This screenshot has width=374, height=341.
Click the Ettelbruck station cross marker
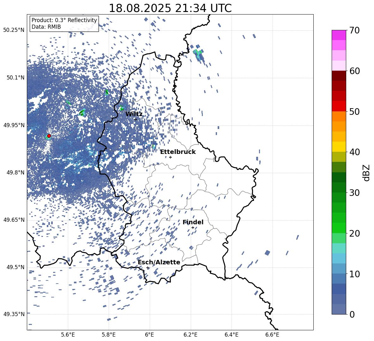coord(170,157)
